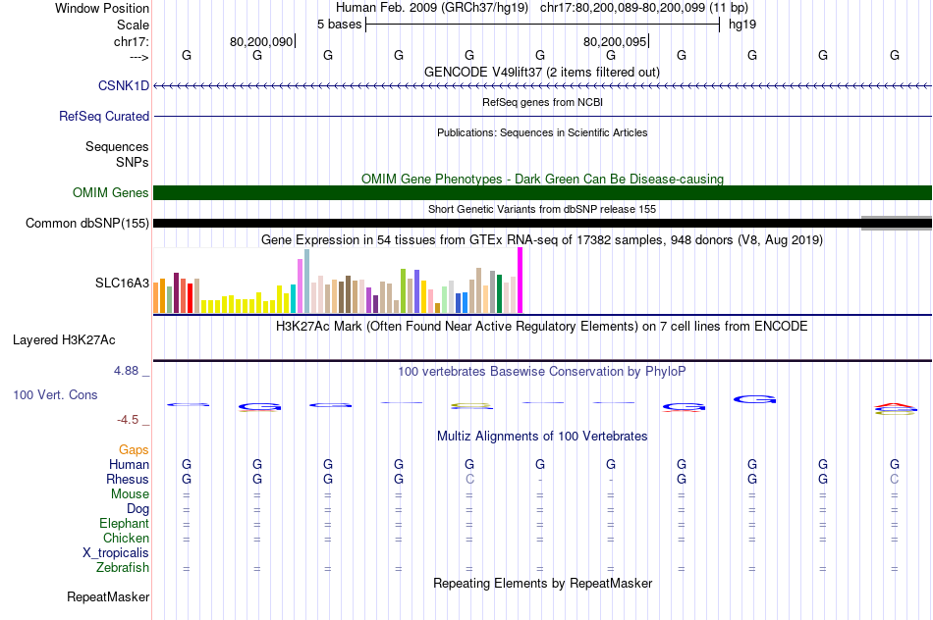Click the RepeatMasker track label

point(108,596)
